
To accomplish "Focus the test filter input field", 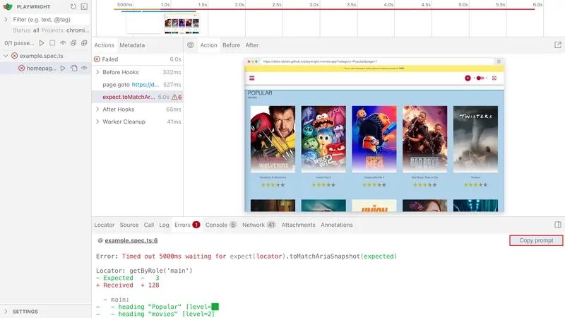I will 49,20.
